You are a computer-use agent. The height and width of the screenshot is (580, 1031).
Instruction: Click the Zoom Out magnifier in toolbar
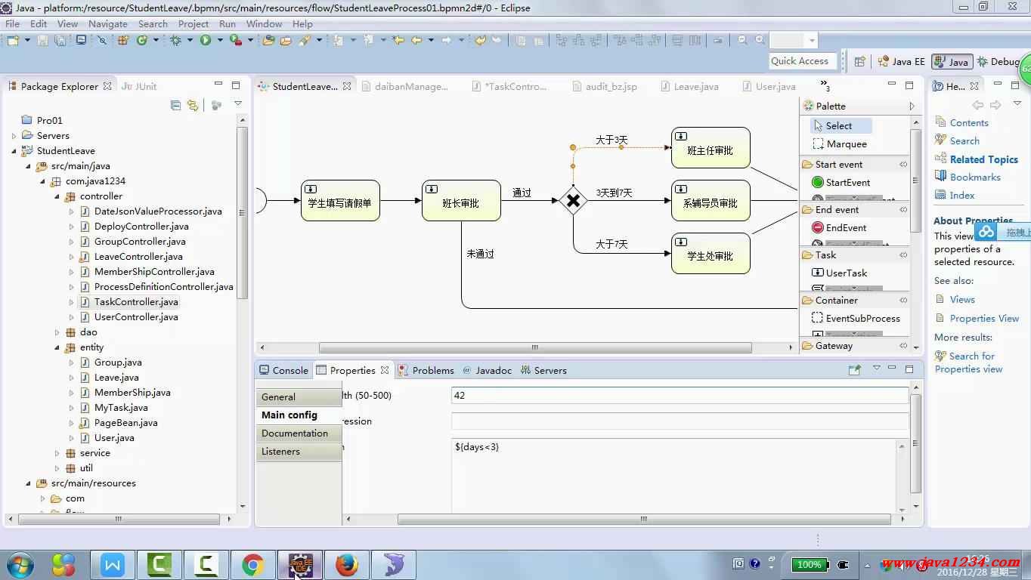pyautogui.click(x=742, y=40)
